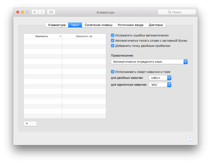Remove replacement with the minus button
The width and height of the screenshot is (211, 164).
[x=33, y=123]
